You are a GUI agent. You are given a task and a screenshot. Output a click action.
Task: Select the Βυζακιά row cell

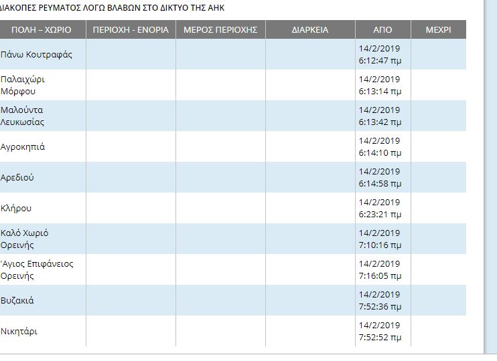coord(17,300)
